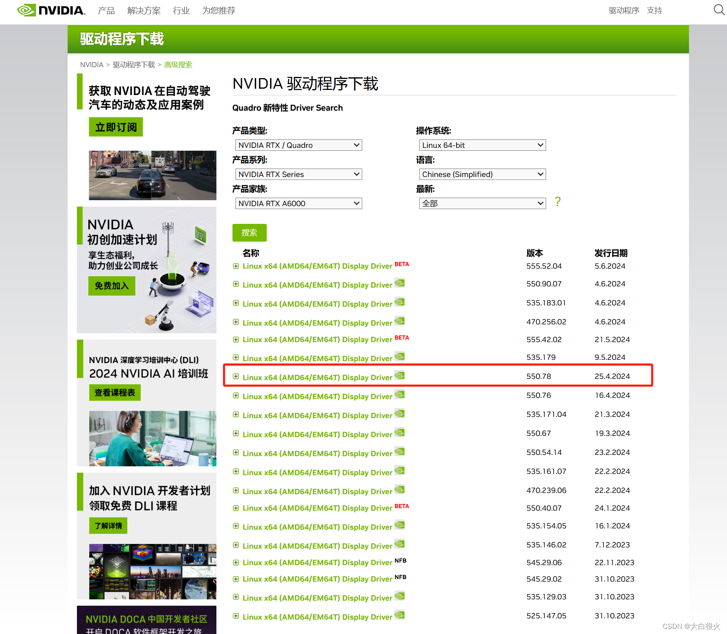The height and width of the screenshot is (634, 727).
Task: Click certified badge icon for driver 550.90.07
Action: click(x=399, y=283)
